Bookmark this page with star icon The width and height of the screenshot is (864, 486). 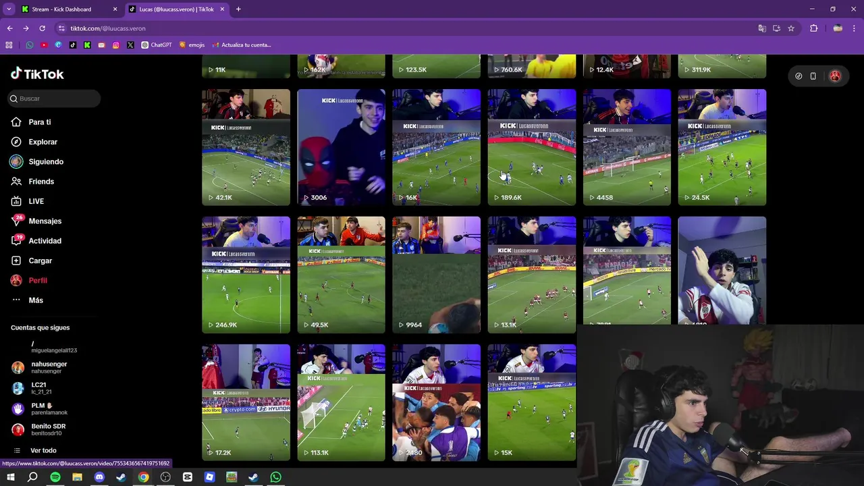(791, 28)
